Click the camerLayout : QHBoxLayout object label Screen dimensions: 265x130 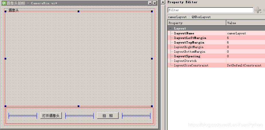coord(189,17)
